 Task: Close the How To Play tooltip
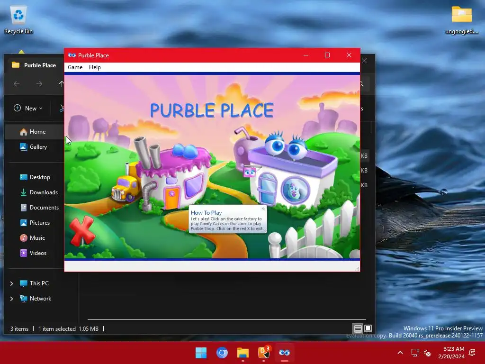pyautogui.click(x=263, y=209)
